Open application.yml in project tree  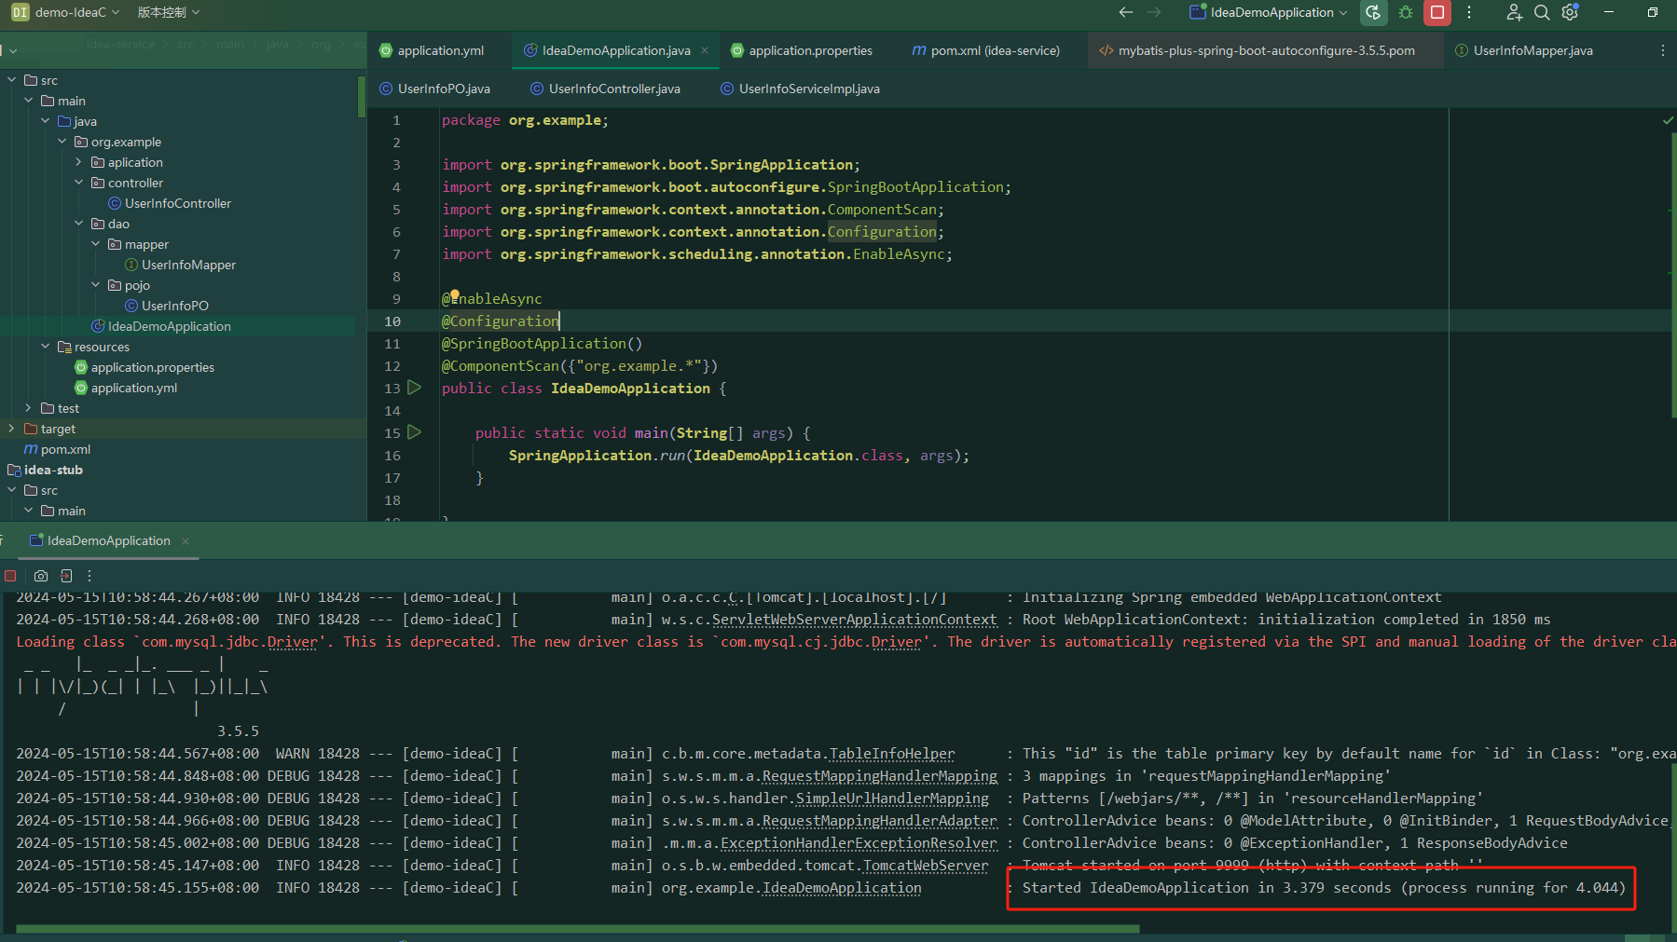(134, 388)
